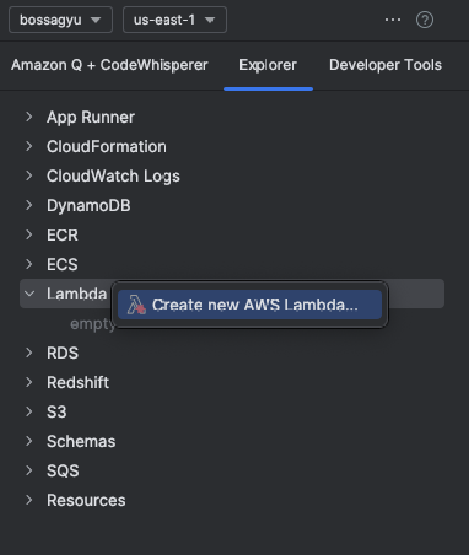Click the Lambda icon in context menu

(x=136, y=305)
